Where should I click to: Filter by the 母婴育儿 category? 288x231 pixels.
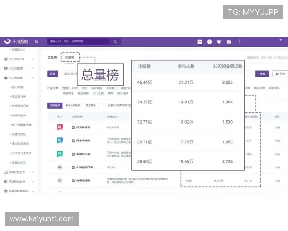(111, 88)
